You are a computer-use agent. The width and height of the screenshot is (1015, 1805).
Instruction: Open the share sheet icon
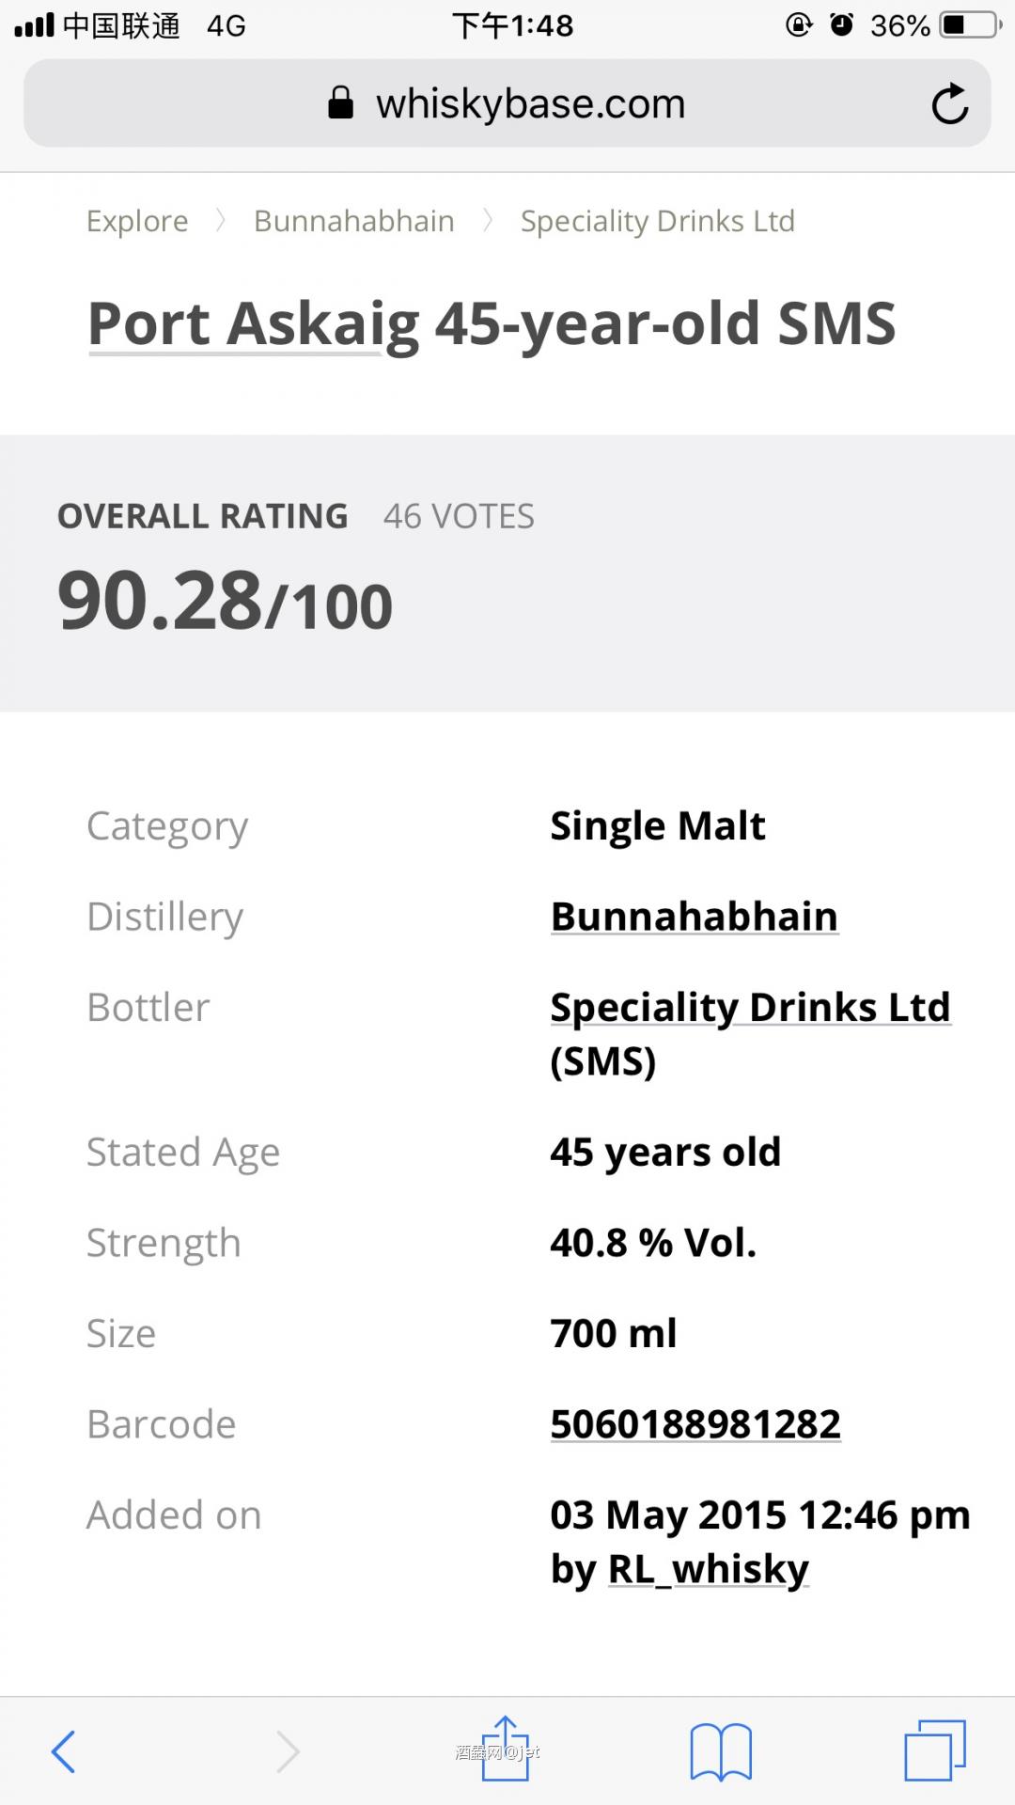tap(506, 1749)
